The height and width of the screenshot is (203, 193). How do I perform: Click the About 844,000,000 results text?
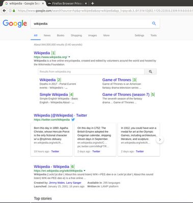point(58,45)
